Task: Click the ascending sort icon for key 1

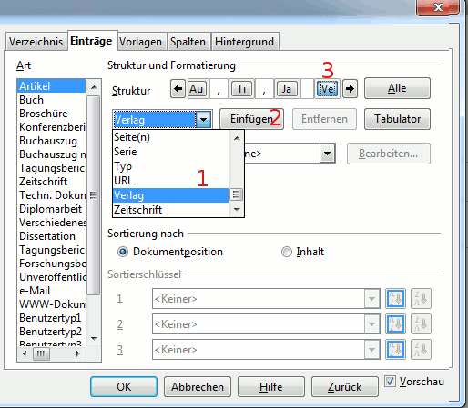Action: [395, 299]
